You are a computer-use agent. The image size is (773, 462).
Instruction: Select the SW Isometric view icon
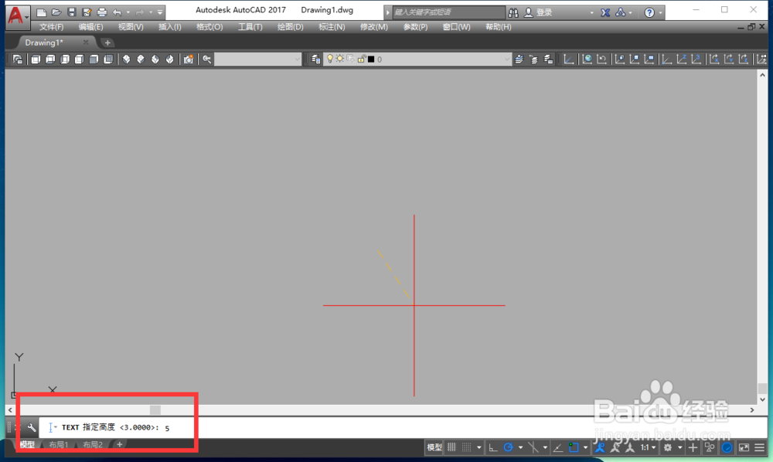tap(126, 59)
